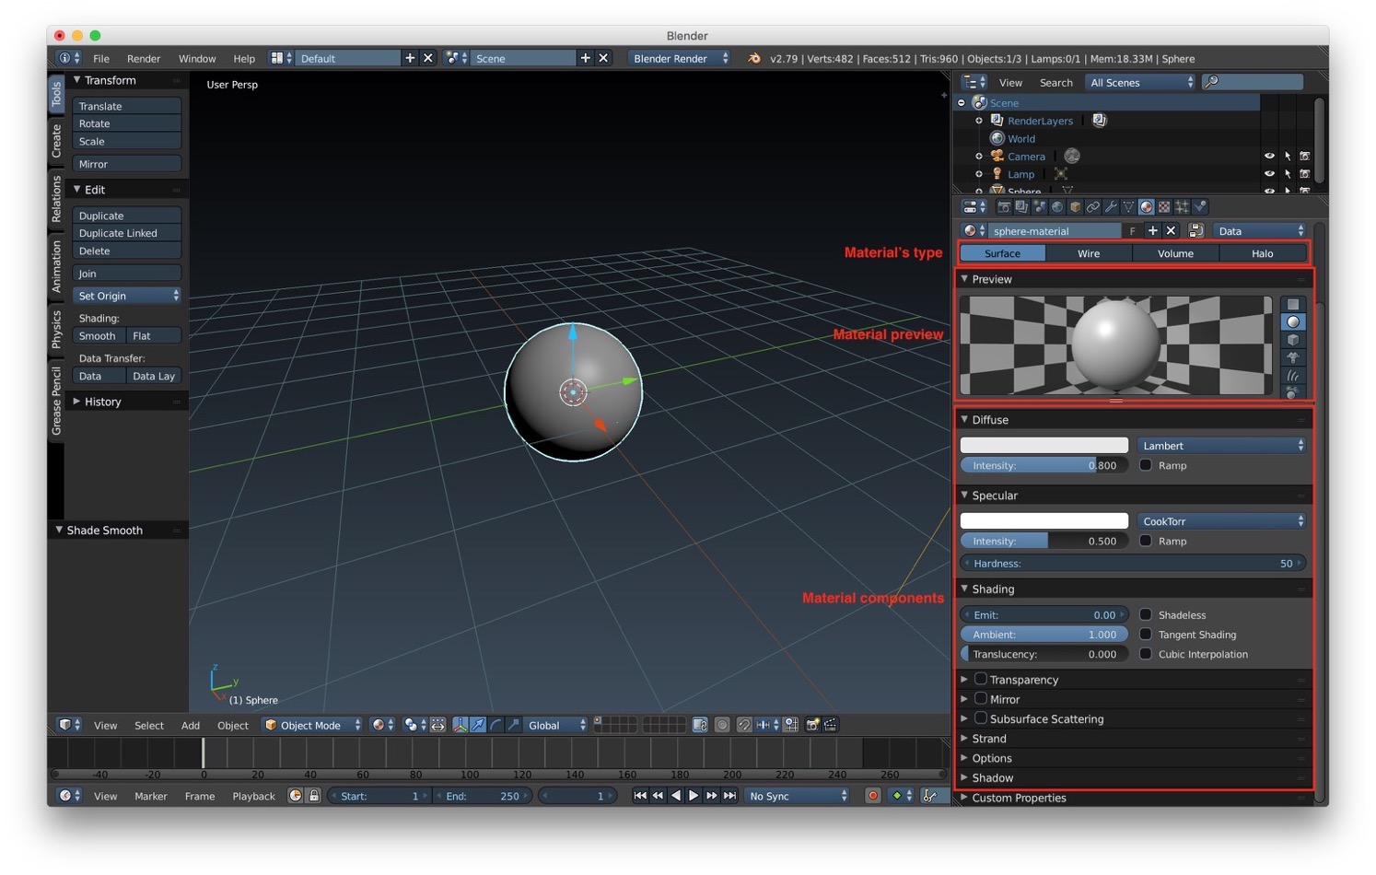Open the Material properties sphere icon tab

pos(1147,207)
